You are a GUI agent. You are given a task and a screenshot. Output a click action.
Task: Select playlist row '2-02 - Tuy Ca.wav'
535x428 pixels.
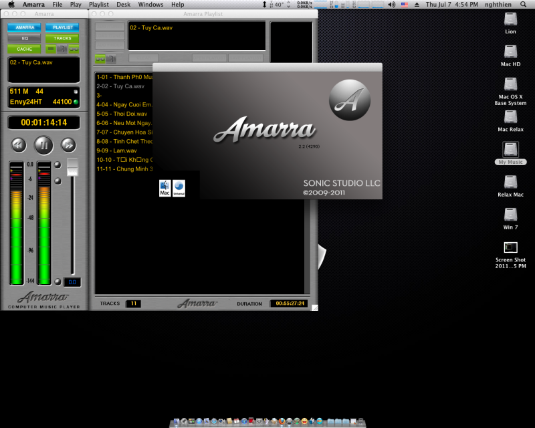[124, 86]
